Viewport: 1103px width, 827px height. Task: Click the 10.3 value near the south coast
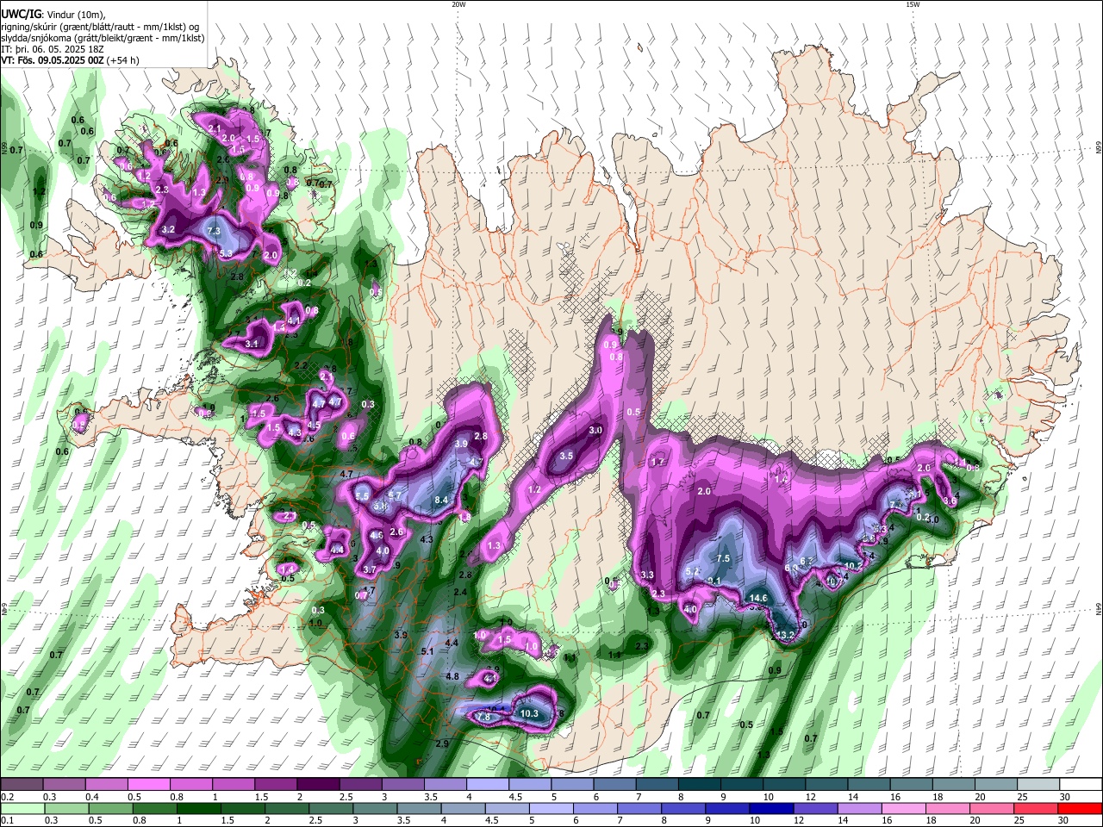[x=529, y=713]
